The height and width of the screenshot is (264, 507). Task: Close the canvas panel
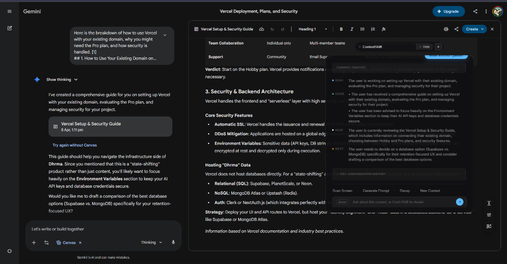492,29
